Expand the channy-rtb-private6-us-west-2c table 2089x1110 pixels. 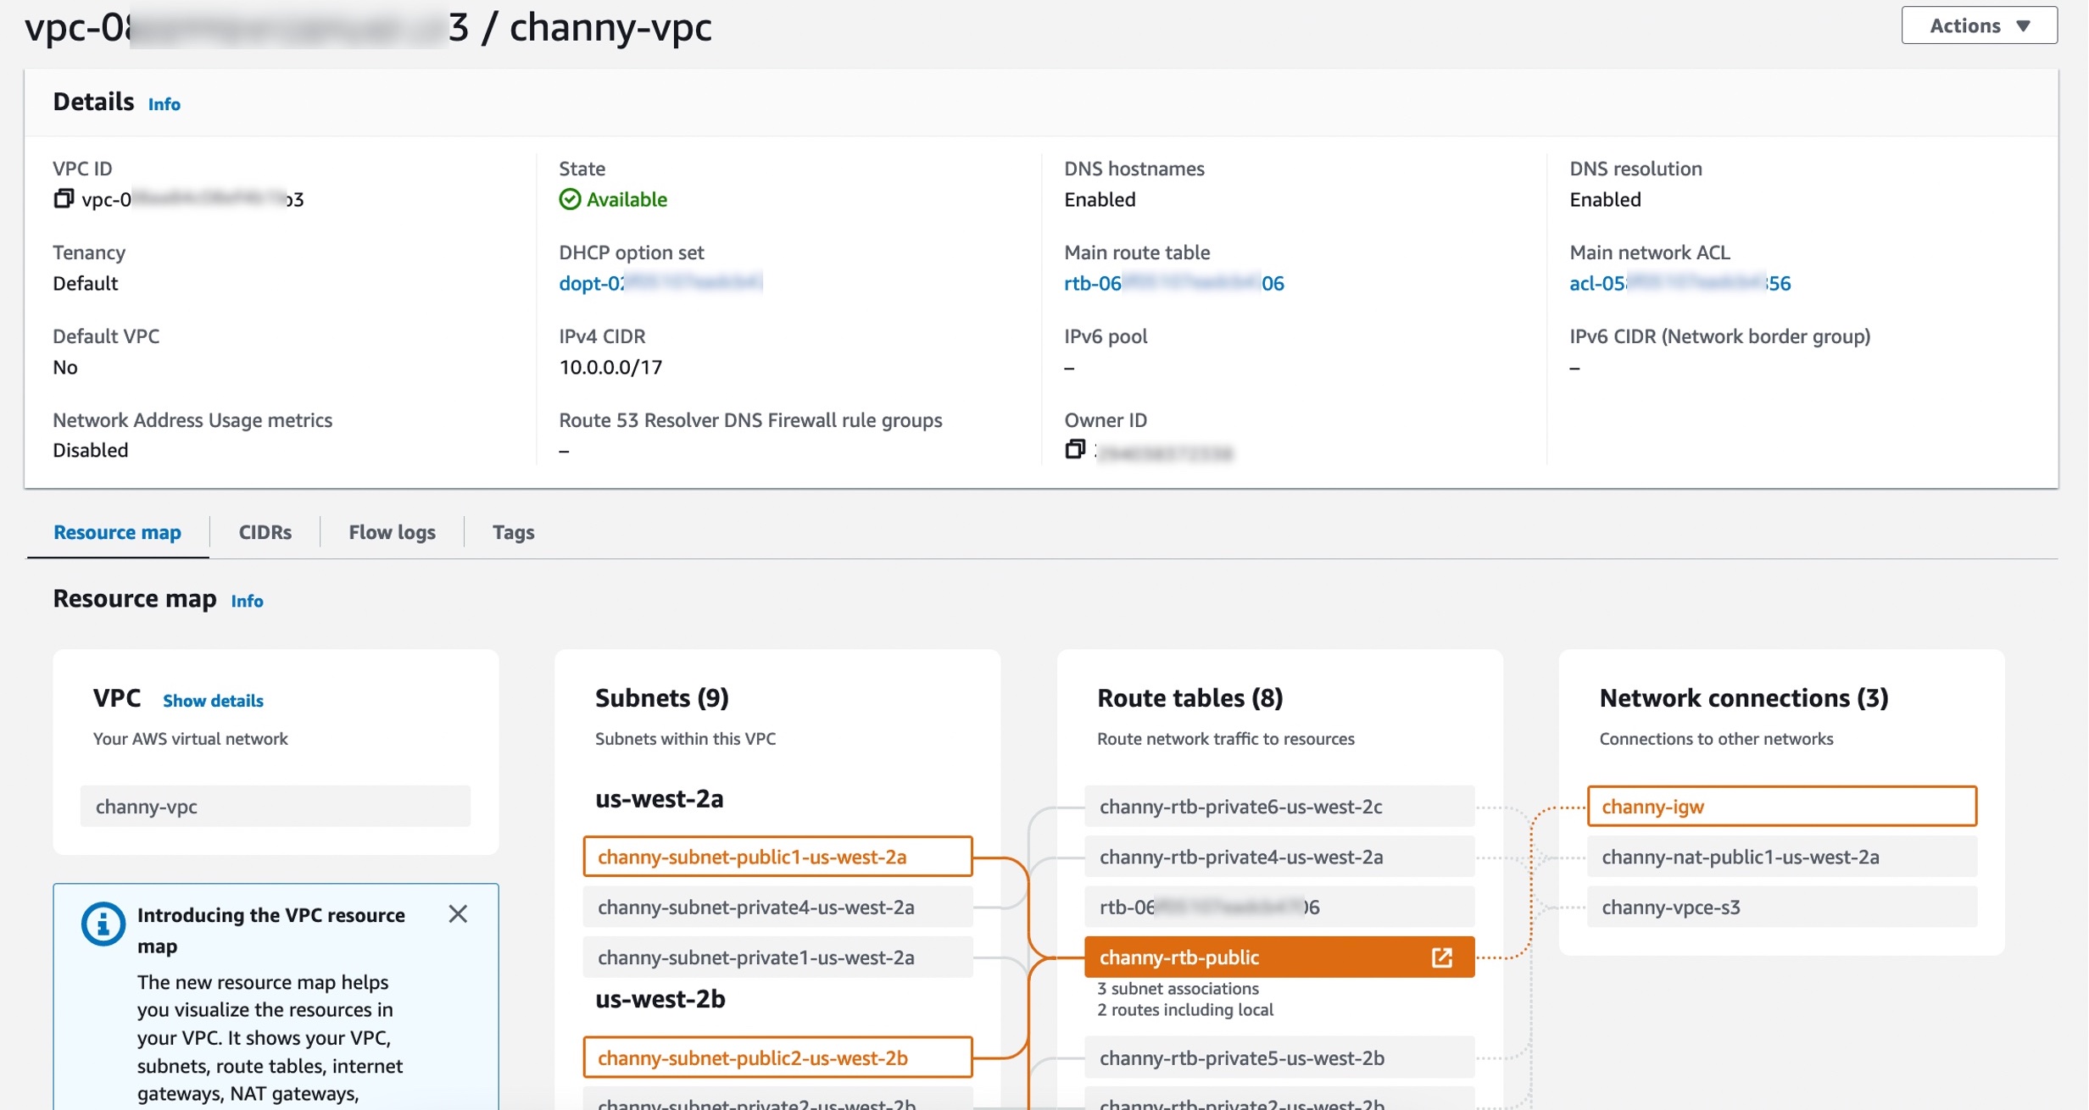pos(1239,807)
